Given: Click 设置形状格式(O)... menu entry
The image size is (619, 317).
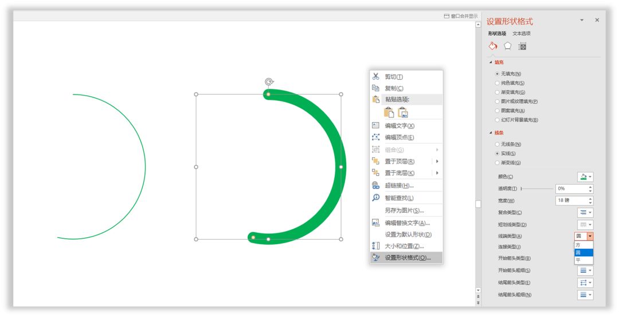Looking at the screenshot, I should 406,258.
